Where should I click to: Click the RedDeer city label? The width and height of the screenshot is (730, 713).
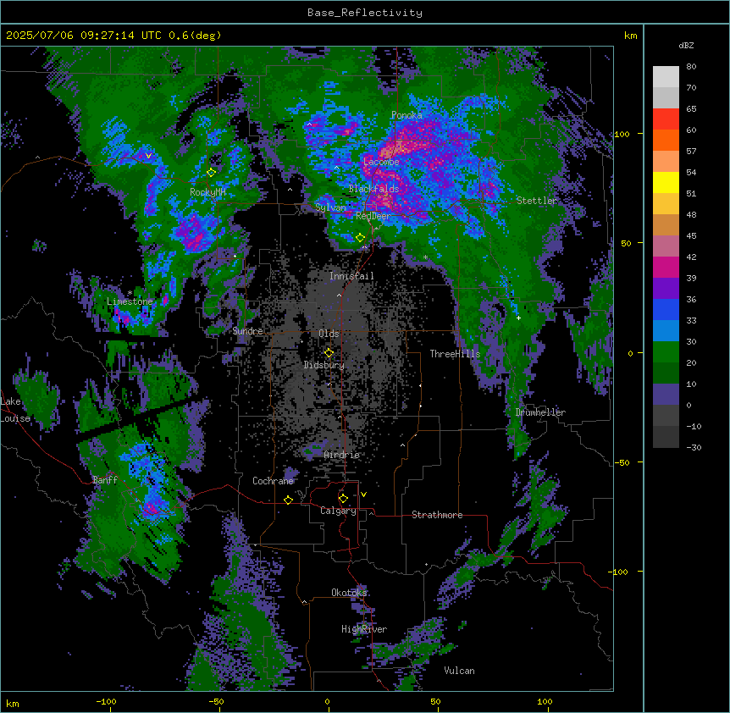[x=373, y=216]
